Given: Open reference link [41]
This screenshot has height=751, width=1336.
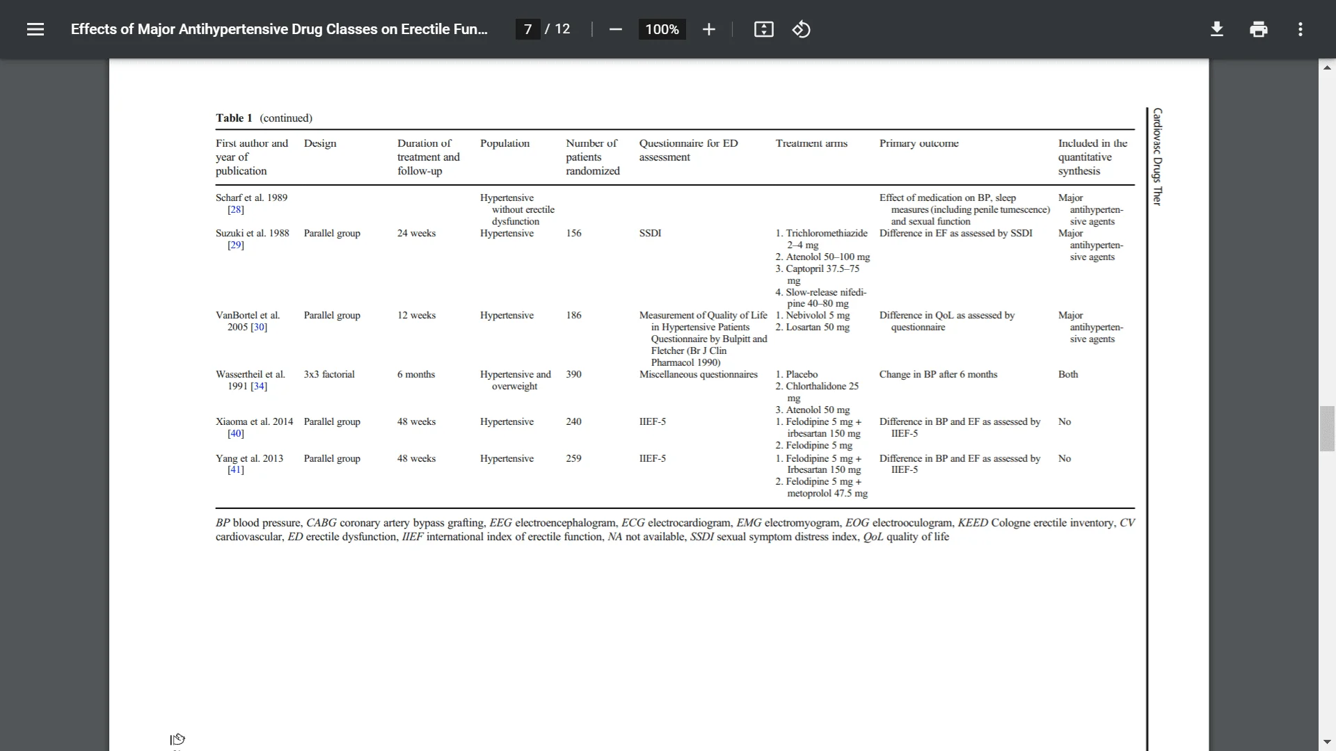Looking at the screenshot, I should pos(235,469).
